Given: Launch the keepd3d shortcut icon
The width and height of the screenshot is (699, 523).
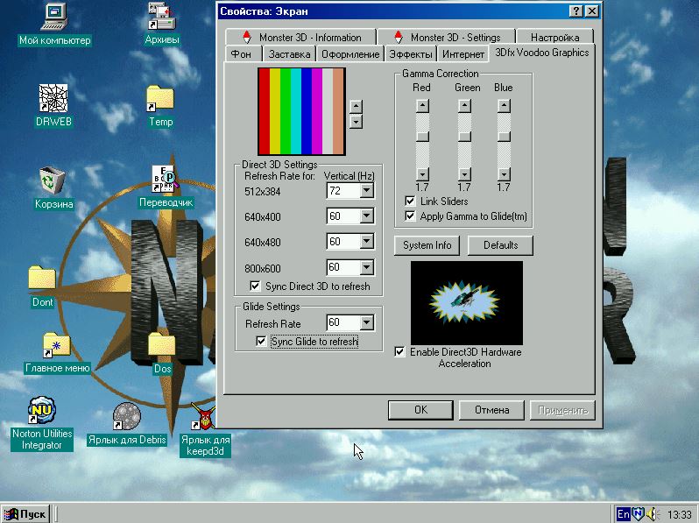Looking at the screenshot, I should pos(205,417).
